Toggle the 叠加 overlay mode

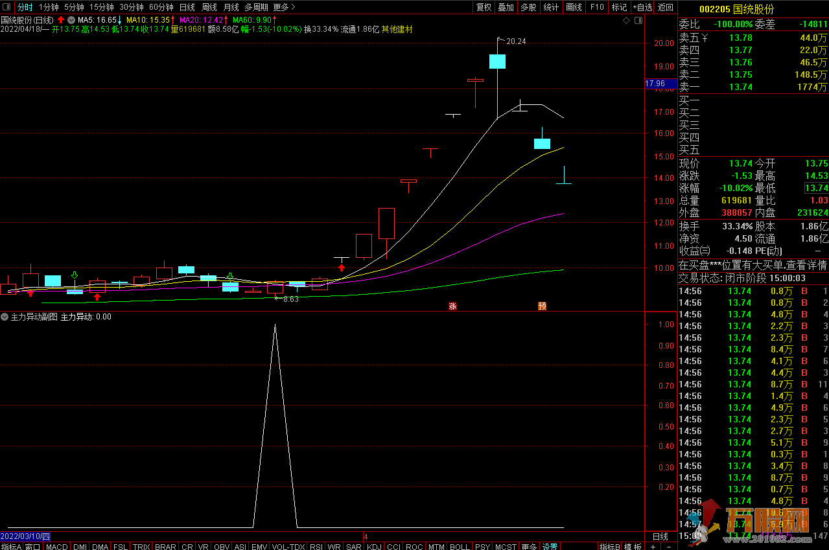point(506,7)
